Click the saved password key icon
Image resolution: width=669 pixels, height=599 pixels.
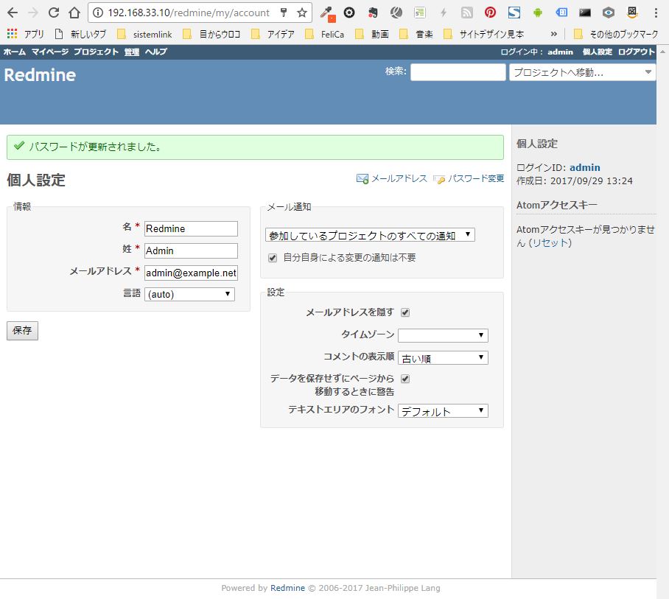(x=284, y=13)
